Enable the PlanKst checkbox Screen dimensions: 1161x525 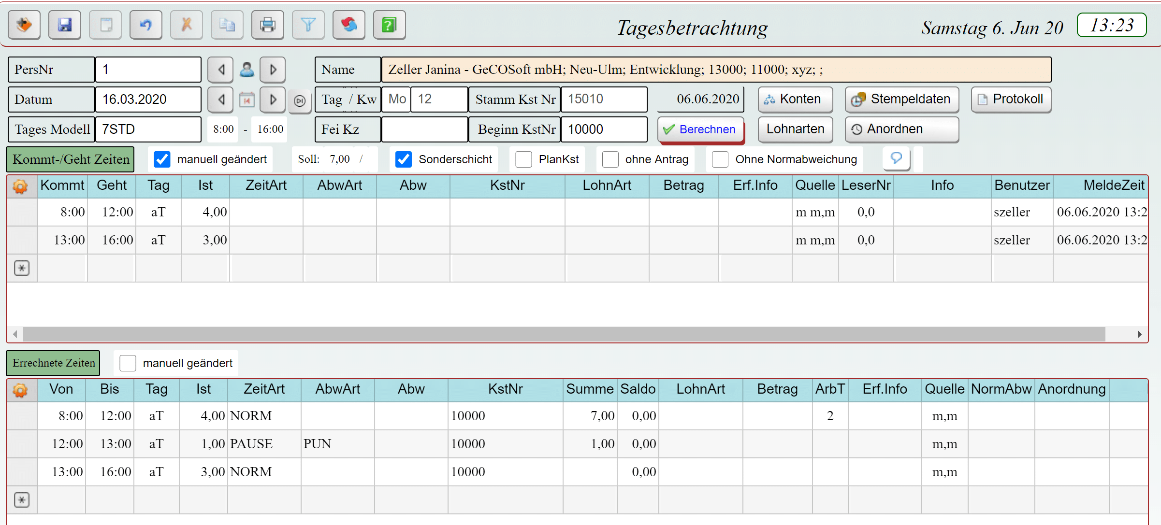click(x=523, y=159)
